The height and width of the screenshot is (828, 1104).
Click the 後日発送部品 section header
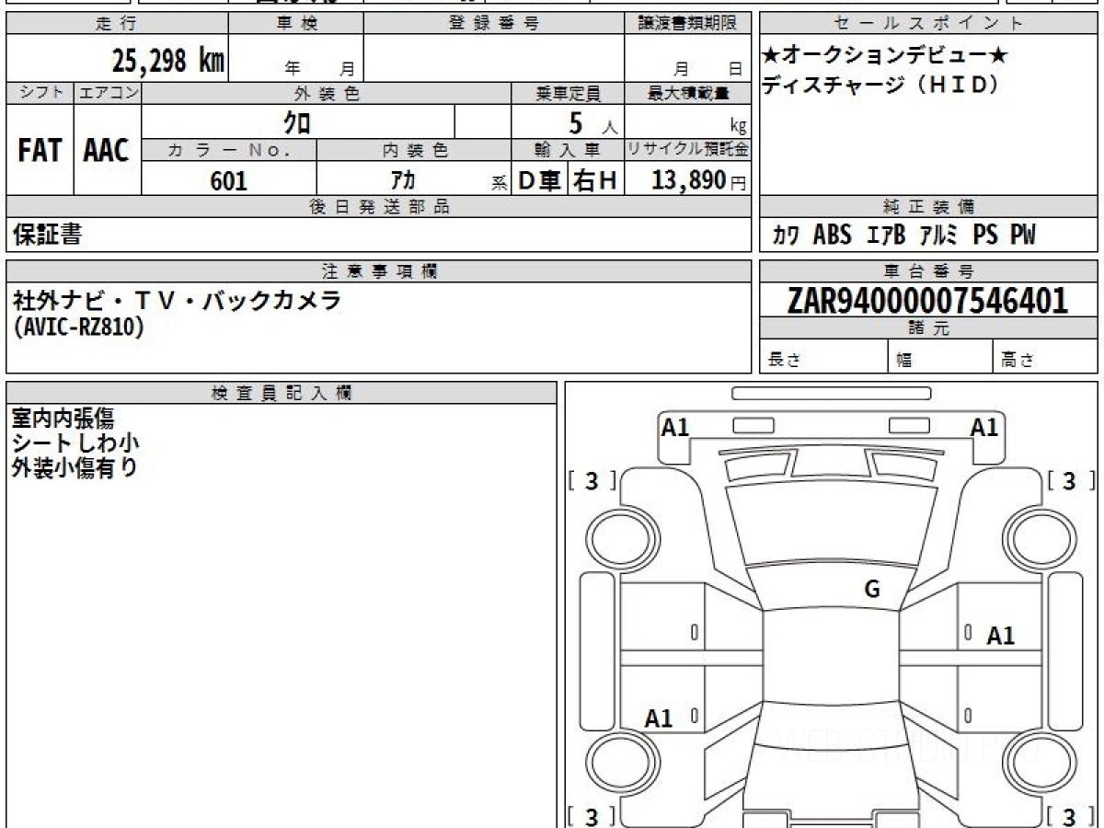coord(379,207)
